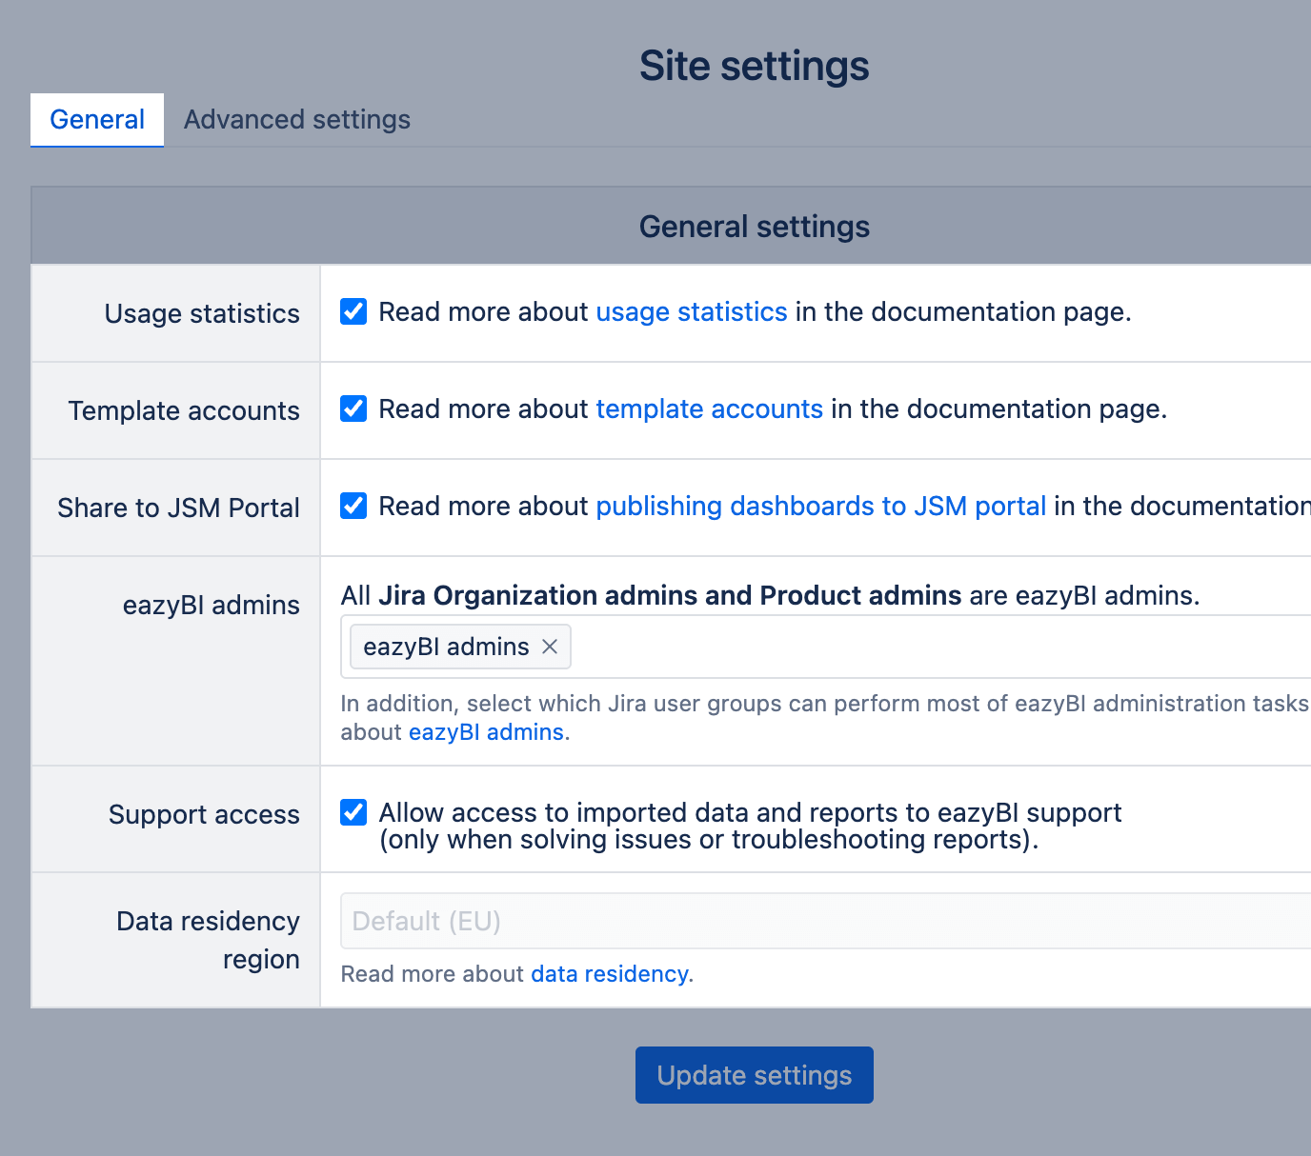Toggle the Usage statistics checkbox
Screen dimensions: 1311x1156
pos(353,311)
